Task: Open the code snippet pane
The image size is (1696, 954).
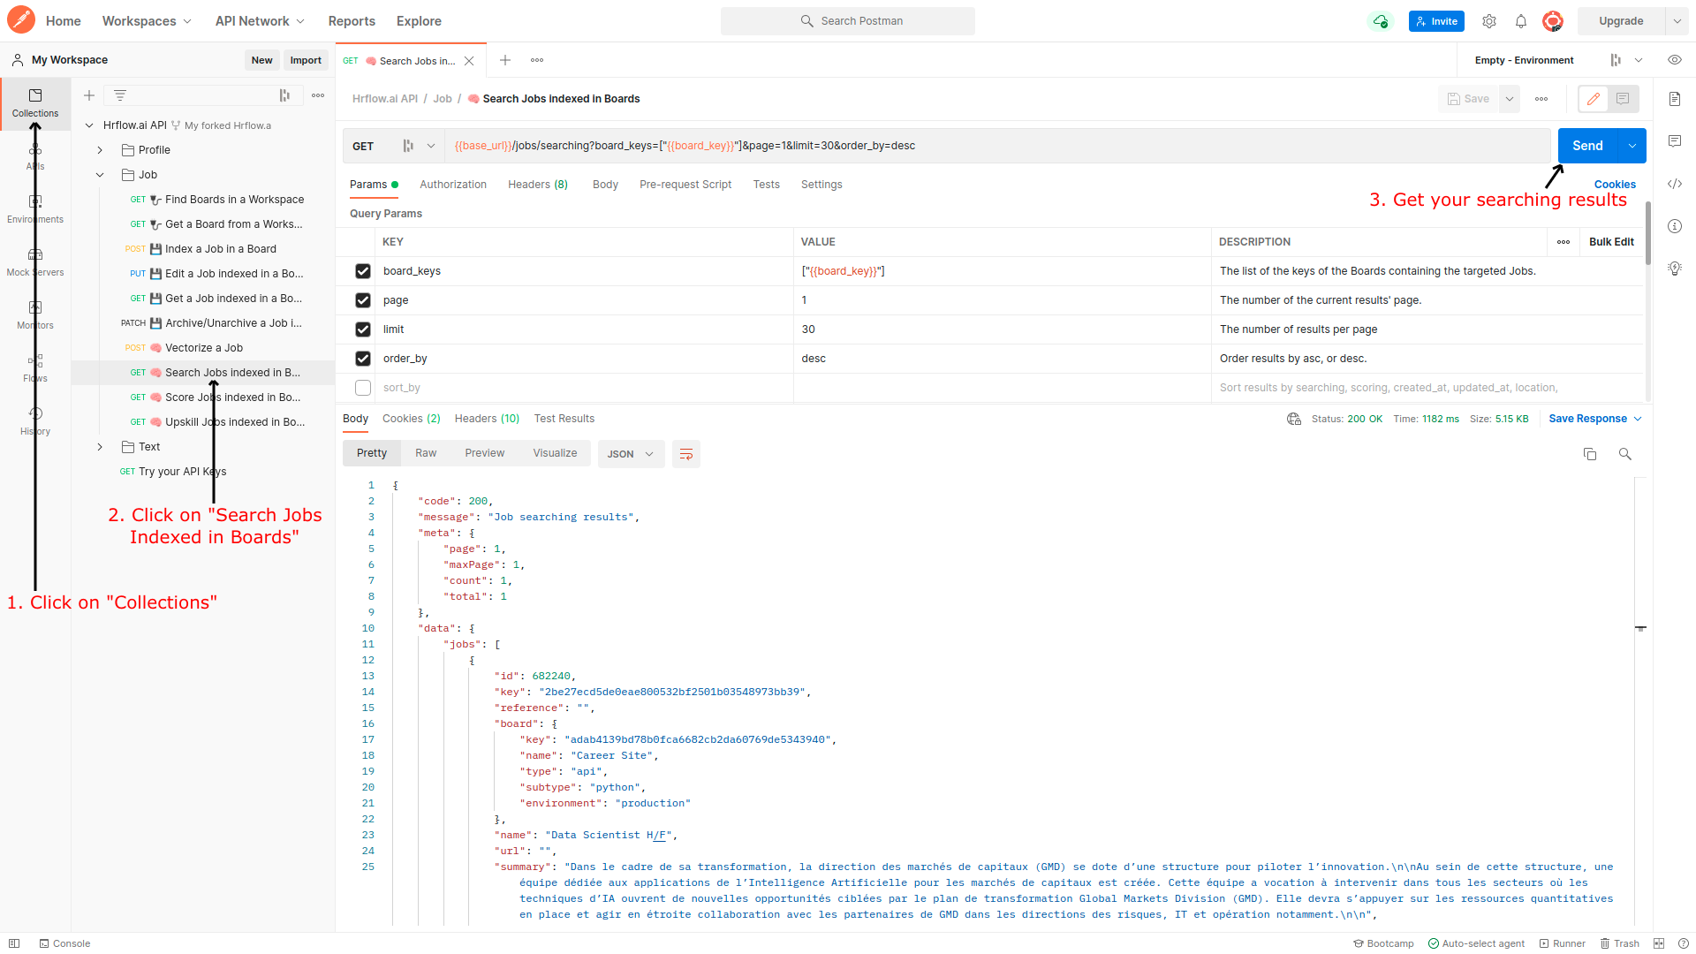Action: 1675,184
